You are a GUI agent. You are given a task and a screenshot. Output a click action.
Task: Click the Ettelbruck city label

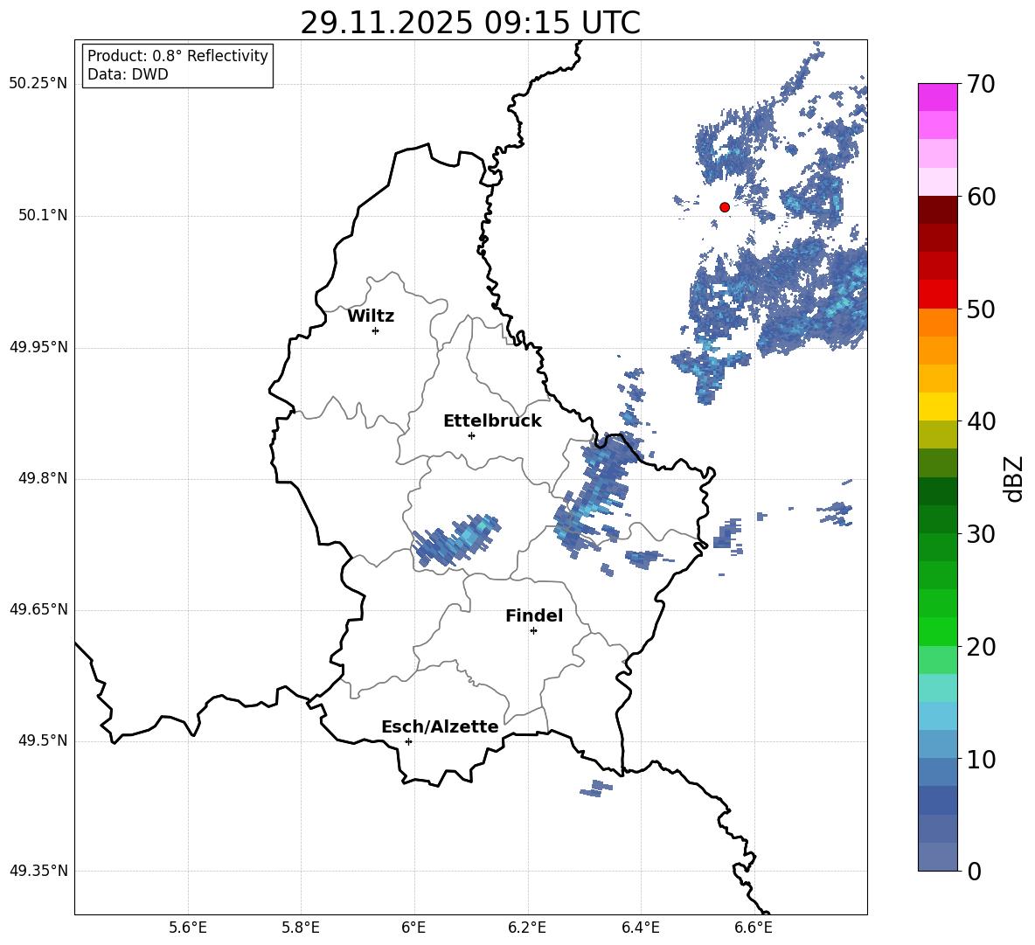pos(492,421)
